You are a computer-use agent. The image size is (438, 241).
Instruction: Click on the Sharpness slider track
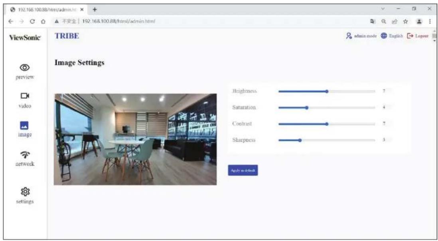coord(327,140)
